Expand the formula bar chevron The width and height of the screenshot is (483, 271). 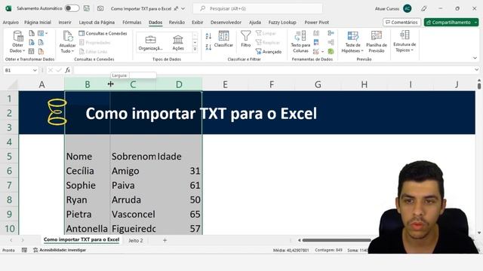pyautogui.click(x=476, y=70)
